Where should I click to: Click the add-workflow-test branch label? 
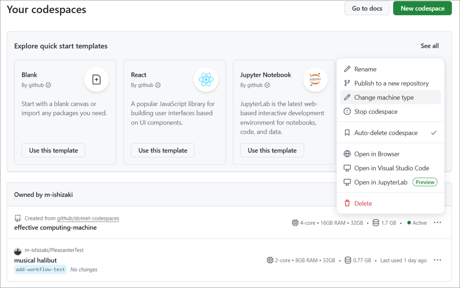[x=41, y=270]
